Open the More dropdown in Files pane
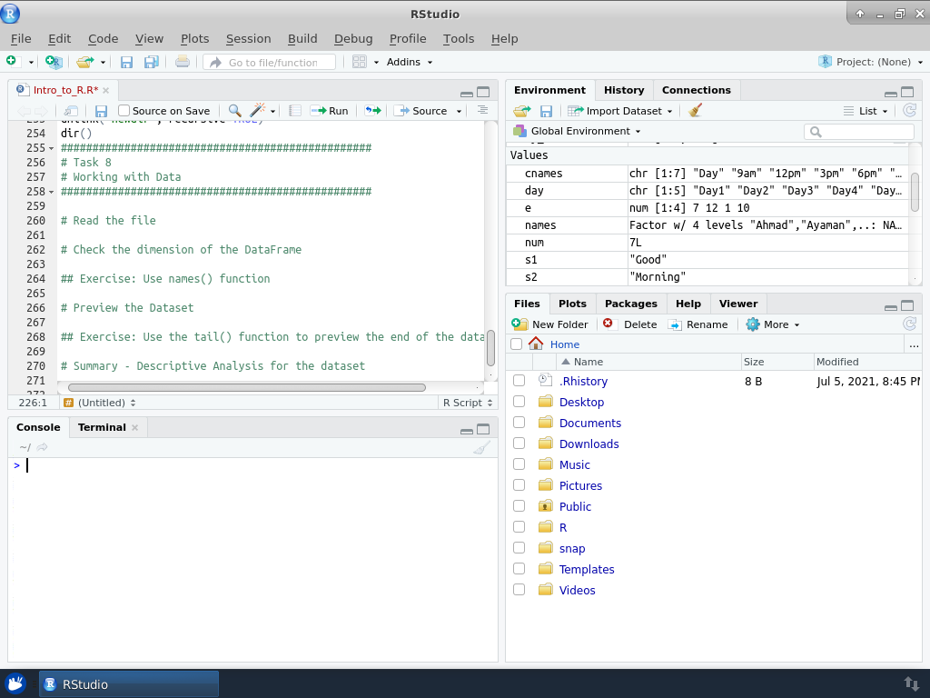The image size is (930, 698). coord(773,324)
